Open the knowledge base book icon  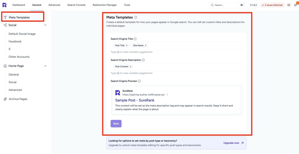(289, 5)
